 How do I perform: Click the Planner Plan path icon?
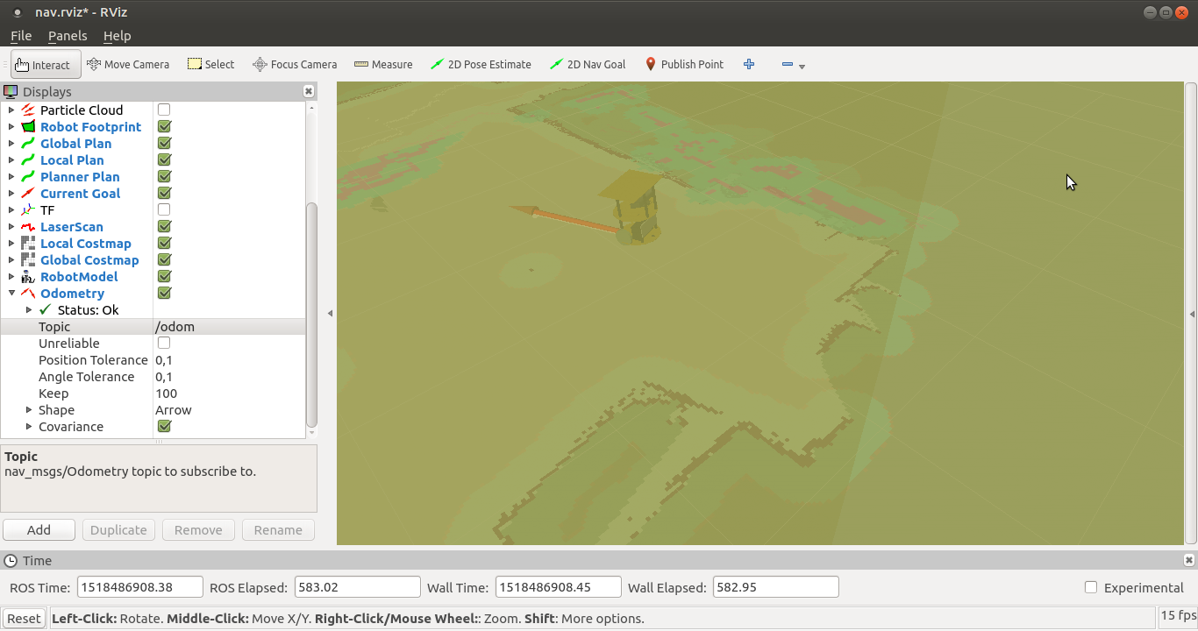tap(28, 176)
